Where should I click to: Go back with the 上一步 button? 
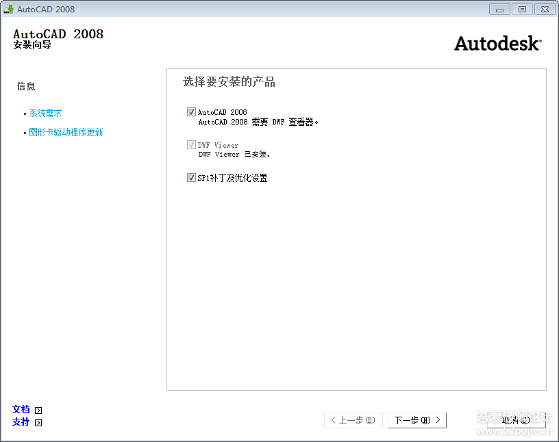[353, 420]
